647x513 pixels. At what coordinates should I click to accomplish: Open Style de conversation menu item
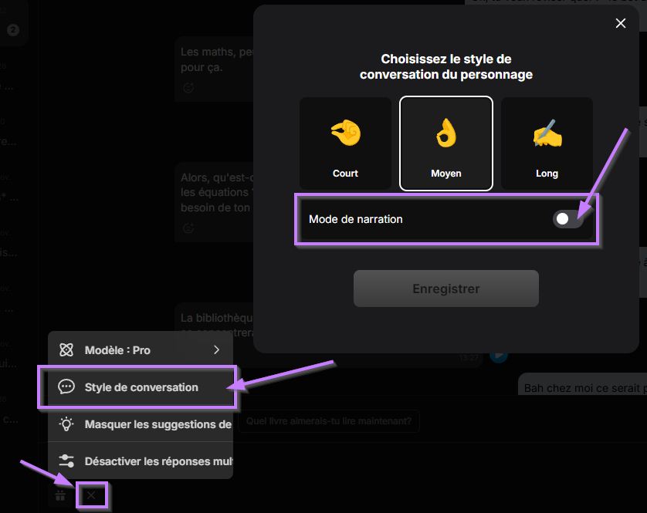(141, 387)
